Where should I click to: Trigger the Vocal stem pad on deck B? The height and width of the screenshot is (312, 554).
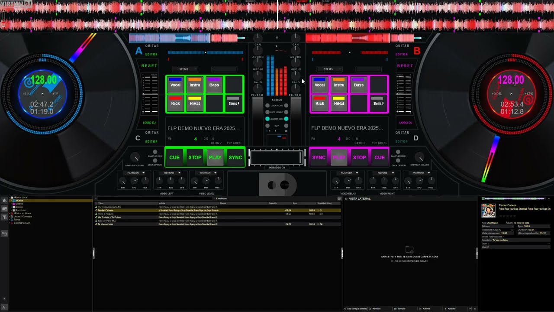319,85
